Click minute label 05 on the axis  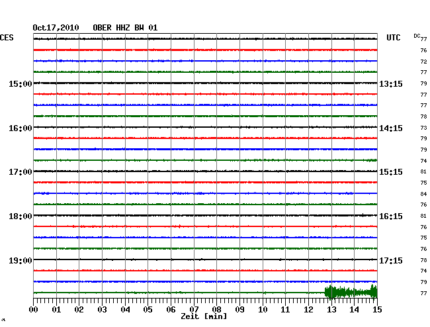[x=148, y=309]
